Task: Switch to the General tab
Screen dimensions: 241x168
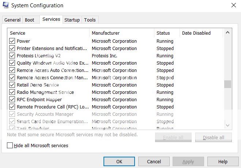Action: [12, 20]
